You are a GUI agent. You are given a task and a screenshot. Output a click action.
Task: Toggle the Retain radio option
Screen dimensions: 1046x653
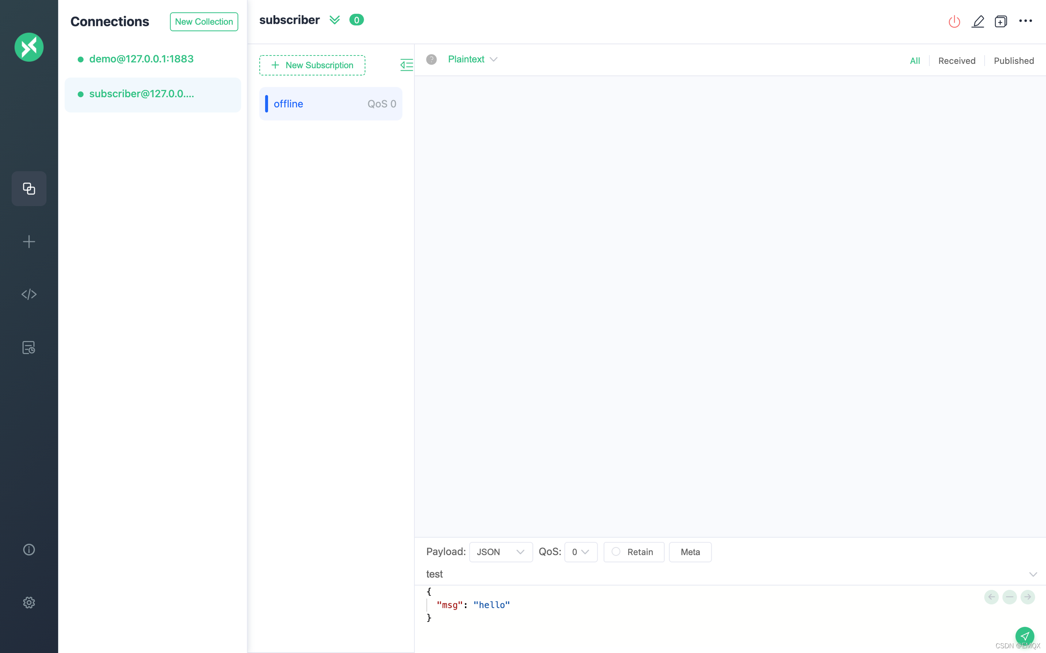pos(616,552)
